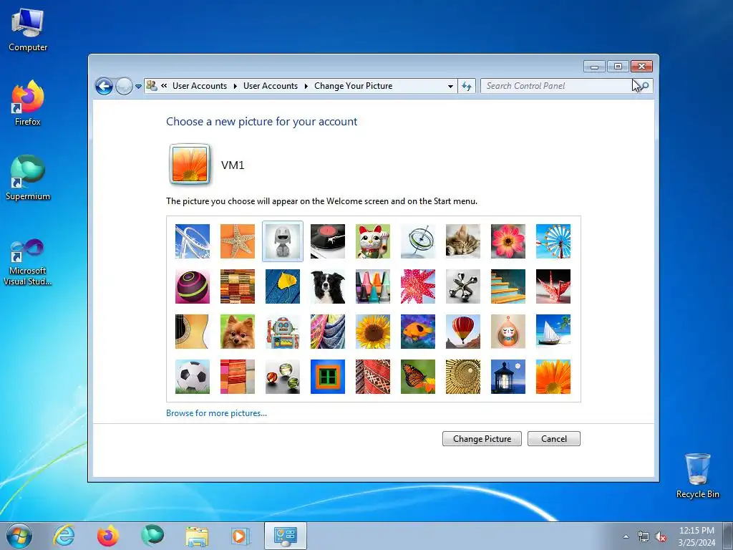
Task: Choose the lucky cat figurine picture
Action: tap(372, 241)
